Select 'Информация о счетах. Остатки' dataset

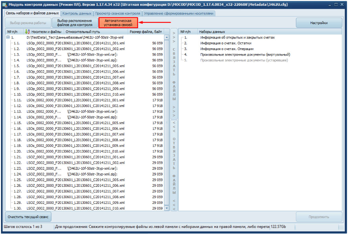(x=226, y=43)
